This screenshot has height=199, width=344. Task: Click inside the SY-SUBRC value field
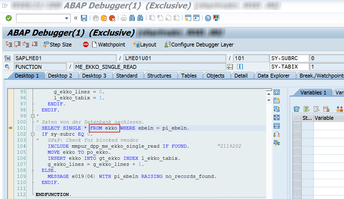(327, 58)
